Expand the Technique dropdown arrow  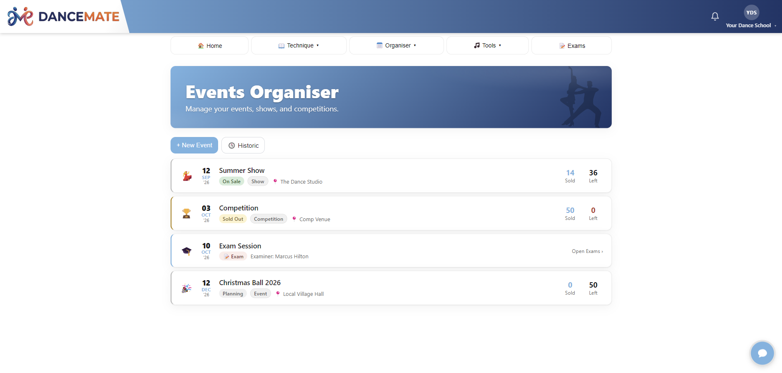(318, 45)
